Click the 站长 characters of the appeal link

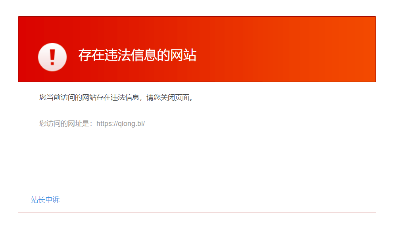coord(38,199)
